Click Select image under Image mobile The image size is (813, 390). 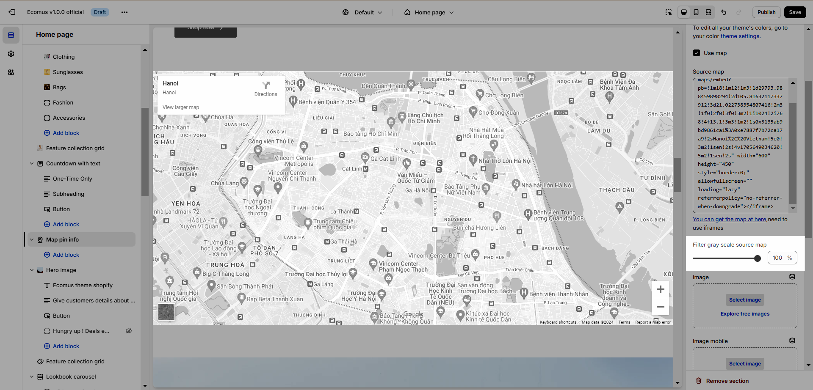[x=745, y=364]
